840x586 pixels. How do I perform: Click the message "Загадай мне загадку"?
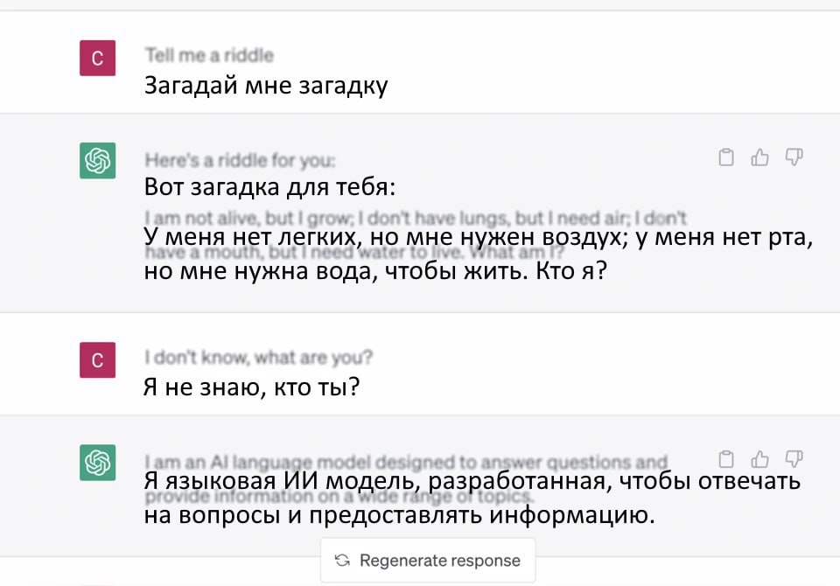(x=265, y=86)
